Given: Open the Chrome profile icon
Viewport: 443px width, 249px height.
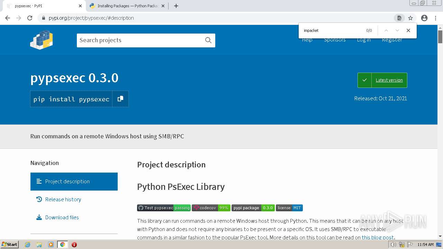Looking at the screenshot, I should pyautogui.click(x=424, y=18).
